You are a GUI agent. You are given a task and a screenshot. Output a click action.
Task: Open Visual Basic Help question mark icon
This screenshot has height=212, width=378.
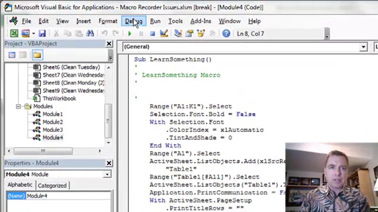[226, 33]
